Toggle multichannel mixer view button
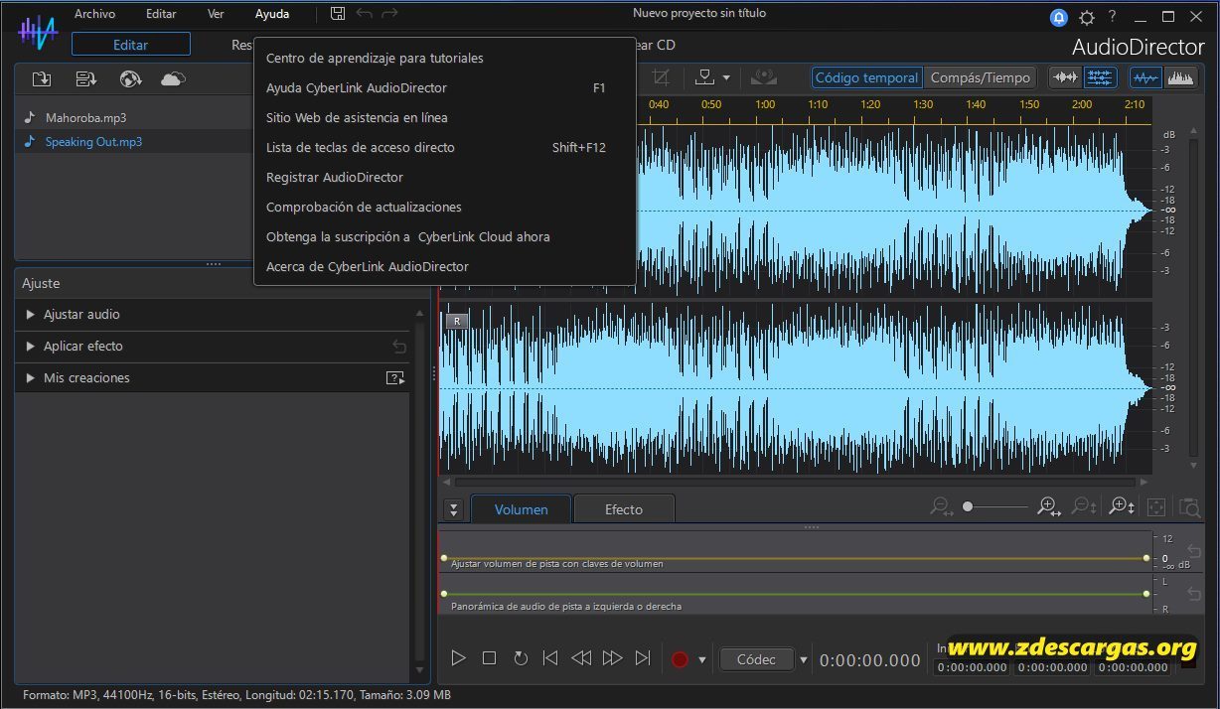Screen dimensions: 1220x709 click(1100, 77)
